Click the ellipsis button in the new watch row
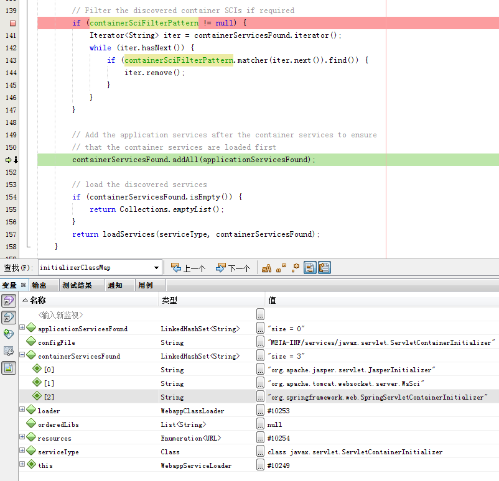This screenshot has height=481, width=499. click(x=260, y=314)
